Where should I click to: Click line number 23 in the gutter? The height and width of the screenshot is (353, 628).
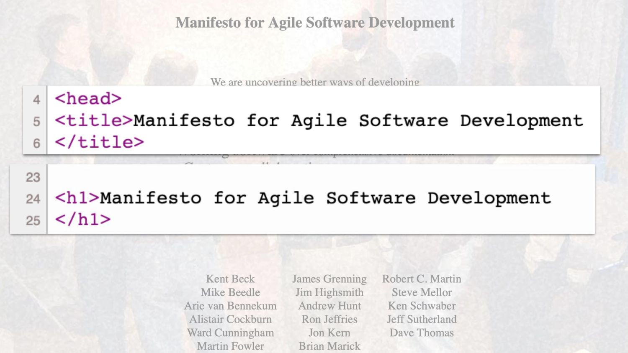[x=33, y=177]
